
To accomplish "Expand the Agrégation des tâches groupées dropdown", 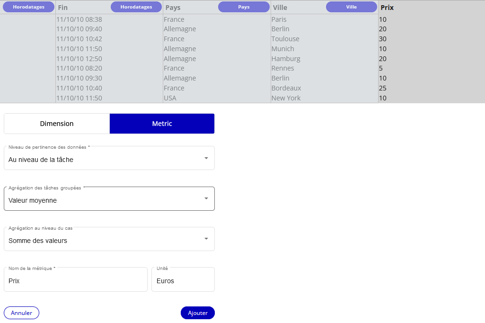I will 109,199.
